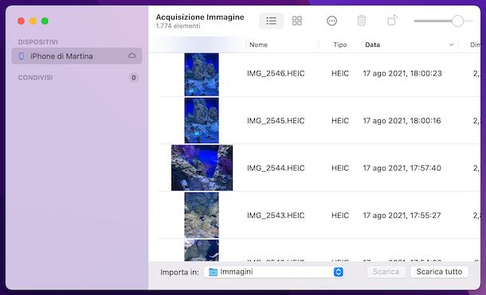The height and width of the screenshot is (295, 486).
Task: Click the trash delete icon
Action: coord(362,21)
